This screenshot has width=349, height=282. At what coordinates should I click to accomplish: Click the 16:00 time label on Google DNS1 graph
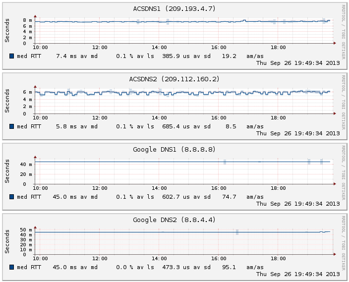[x=219, y=188]
